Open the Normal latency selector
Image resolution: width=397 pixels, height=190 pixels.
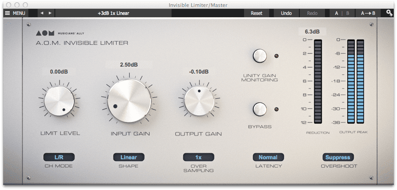click(268, 157)
